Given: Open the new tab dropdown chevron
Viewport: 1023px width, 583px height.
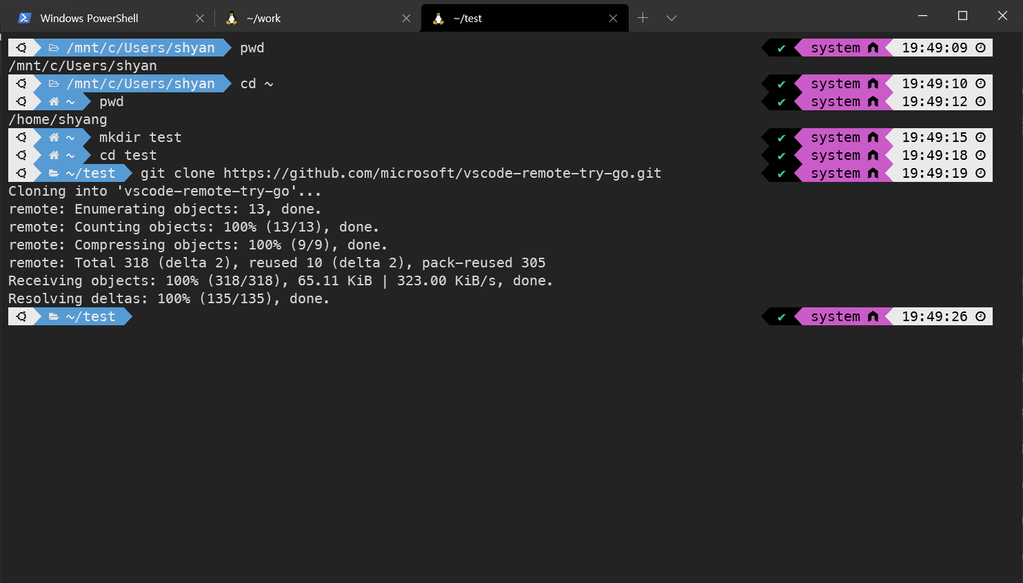Looking at the screenshot, I should point(671,18).
